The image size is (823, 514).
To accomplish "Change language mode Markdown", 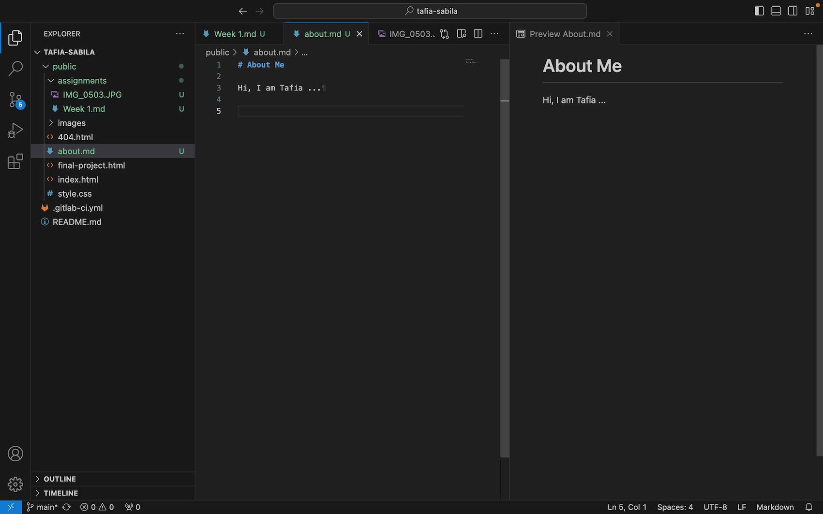I will click(x=775, y=507).
